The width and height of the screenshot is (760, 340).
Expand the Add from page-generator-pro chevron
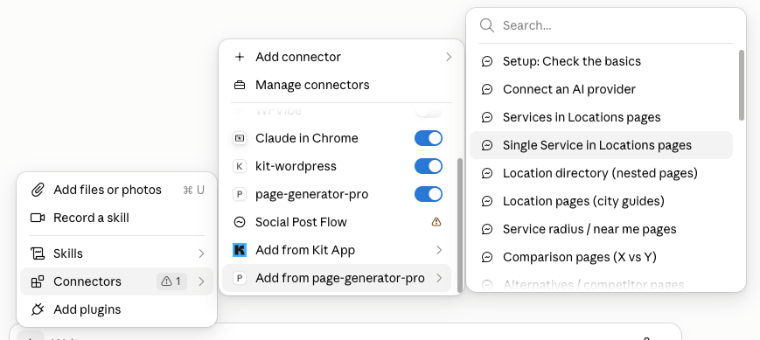pyautogui.click(x=439, y=278)
